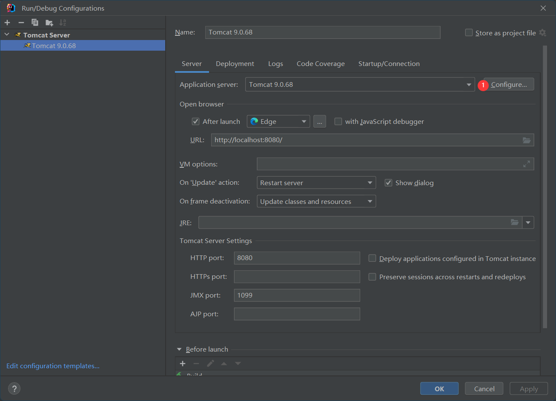Viewport: 556px width, 401px height.
Task: Switch to the Deployment tab
Action: pyautogui.click(x=235, y=64)
